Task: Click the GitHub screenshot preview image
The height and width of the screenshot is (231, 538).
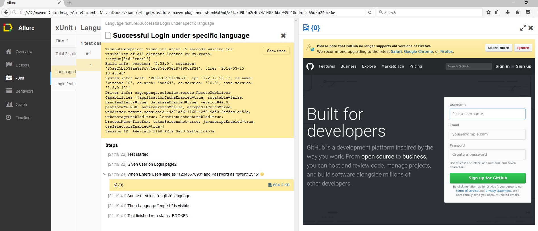Action: [419, 132]
